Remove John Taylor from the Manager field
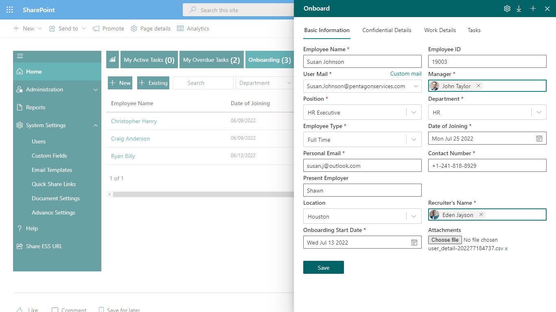556x312 pixels. [x=478, y=86]
